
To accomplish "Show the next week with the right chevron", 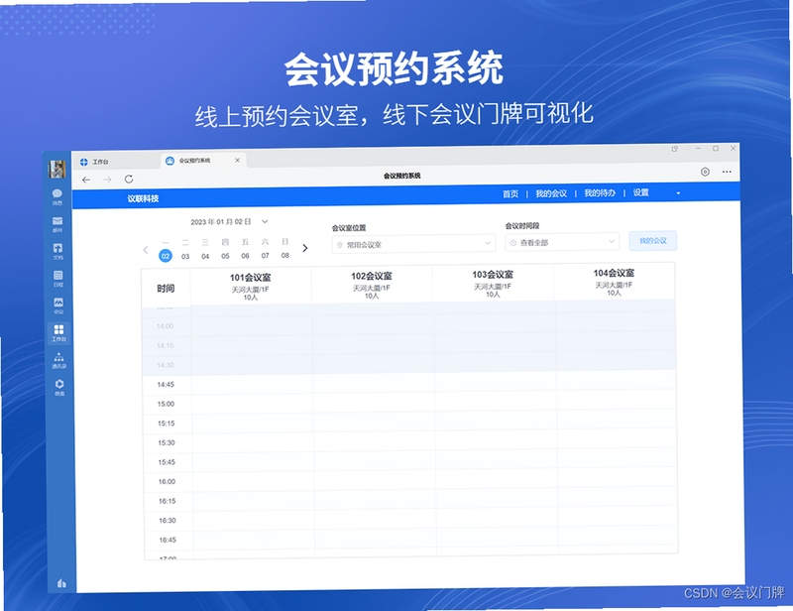I will click(x=305, y=248).
